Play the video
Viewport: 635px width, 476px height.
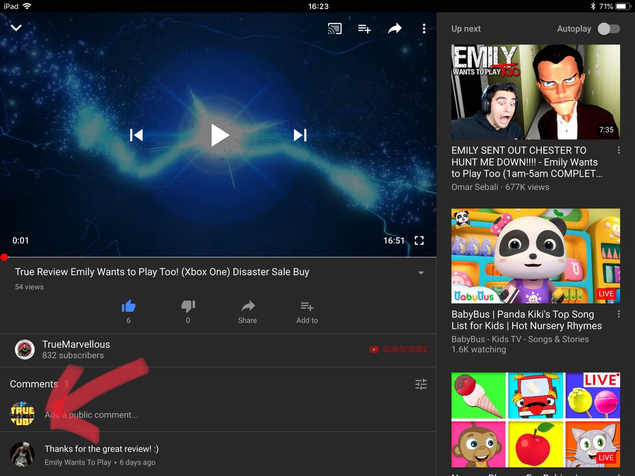tap(219, 135)
